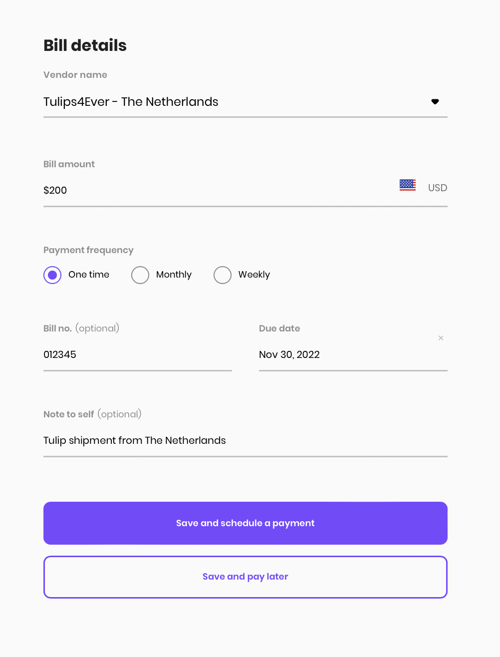Click the USD currency selector label
Viewport: 500px width, 657px height.
[438, 188]
